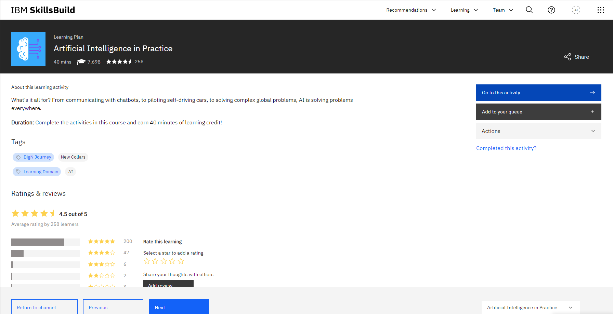Screen dimensions: 613x314
Task: Rate this learning three stars
Action: [x=164, y=261]
